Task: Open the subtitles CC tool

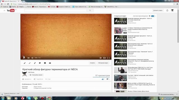Action: coord(50,63)
